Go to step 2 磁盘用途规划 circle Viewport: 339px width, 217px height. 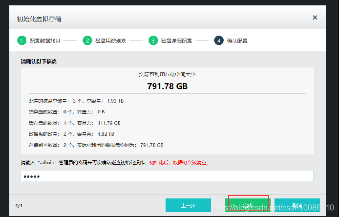click(87, 41)
